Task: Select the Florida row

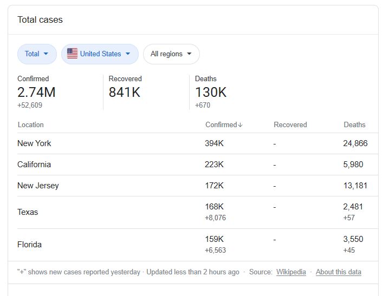Action: click(x=198, y=245)
